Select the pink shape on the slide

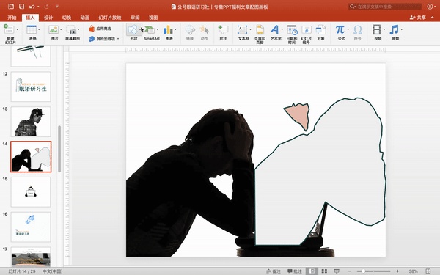pyautogui.click(x=299, y=114)
